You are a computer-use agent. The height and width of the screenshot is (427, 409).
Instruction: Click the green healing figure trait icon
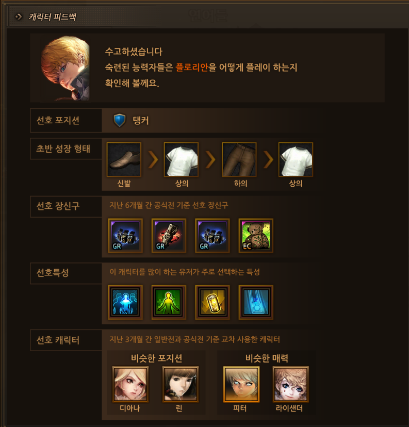(169, 302)
